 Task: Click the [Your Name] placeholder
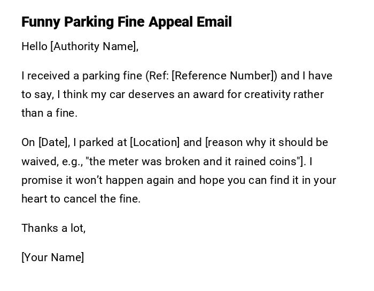(53, 257)
